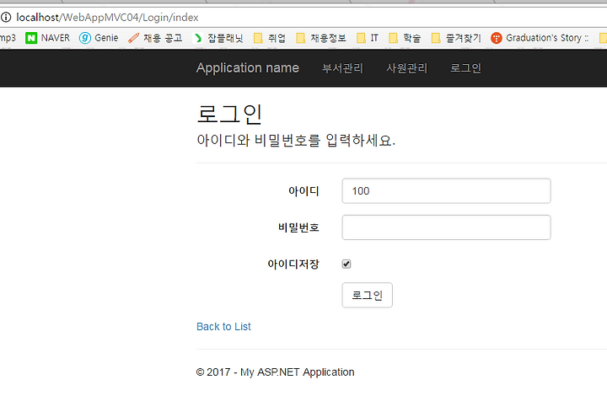This screenshot has width=607, height=401.
Task: Open the 학술 bookmark folder
Action: pyautogui.click(x=405, y=38)
